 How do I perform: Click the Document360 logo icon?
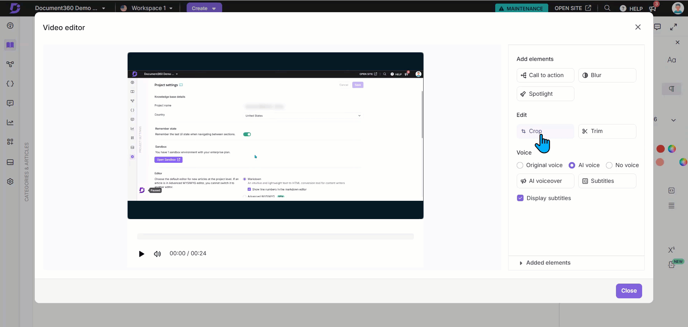coord(15,8)
